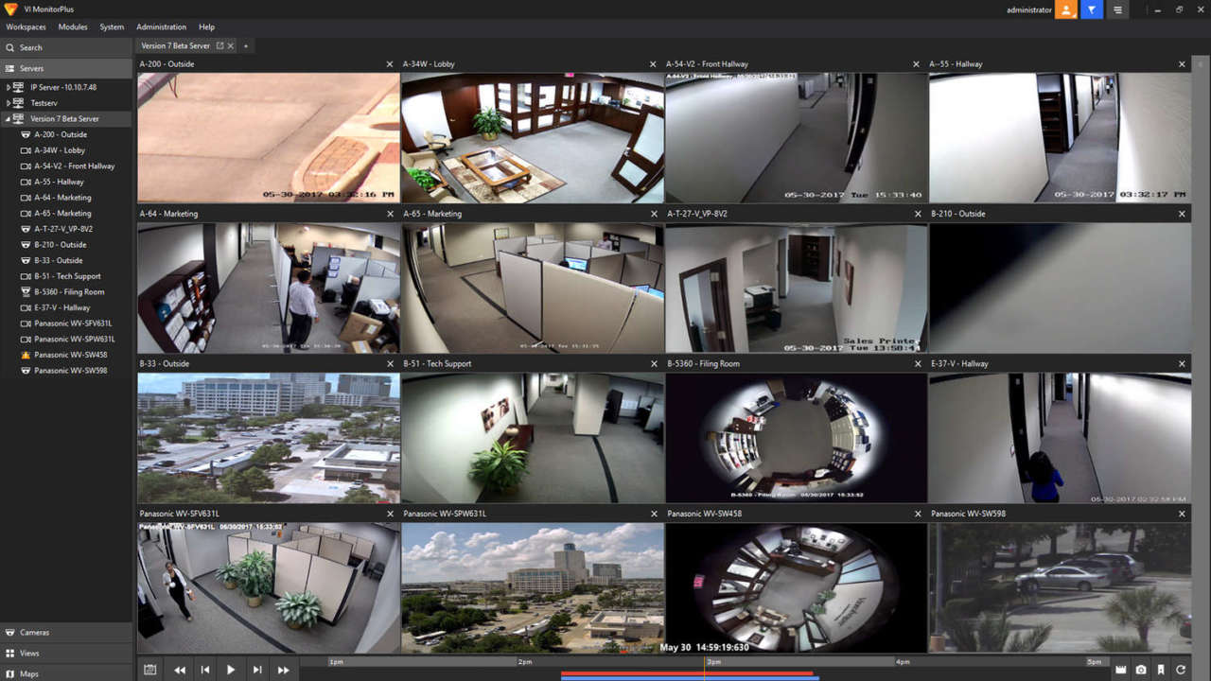Add a bookmark using the bookmark icon

coord(1161,670)
